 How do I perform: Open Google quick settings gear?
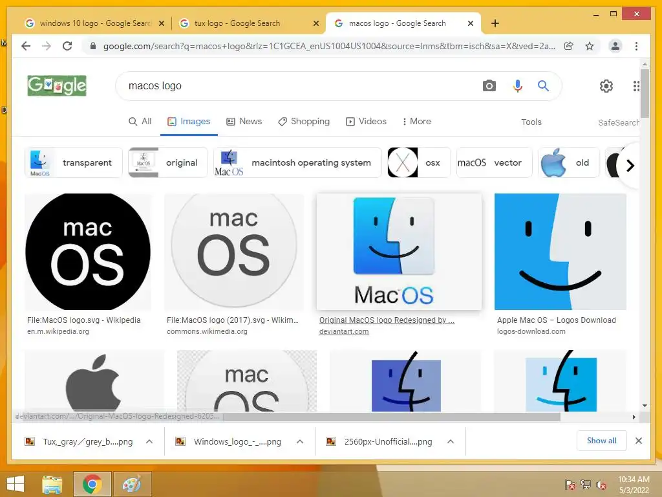click(606, 86)
